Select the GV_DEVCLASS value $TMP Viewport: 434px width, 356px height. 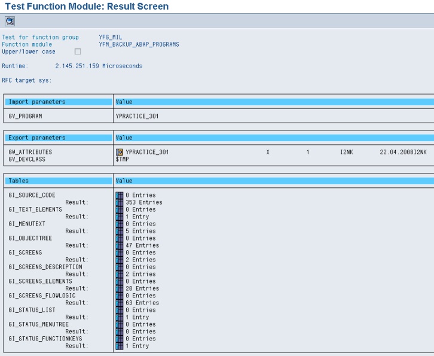point(123,159)
